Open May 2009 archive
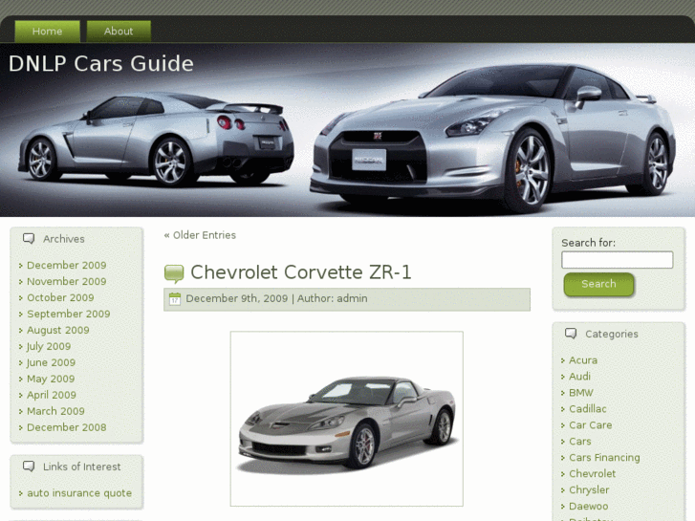The width and height of the screenshot is (695, 521). [51, 380]
